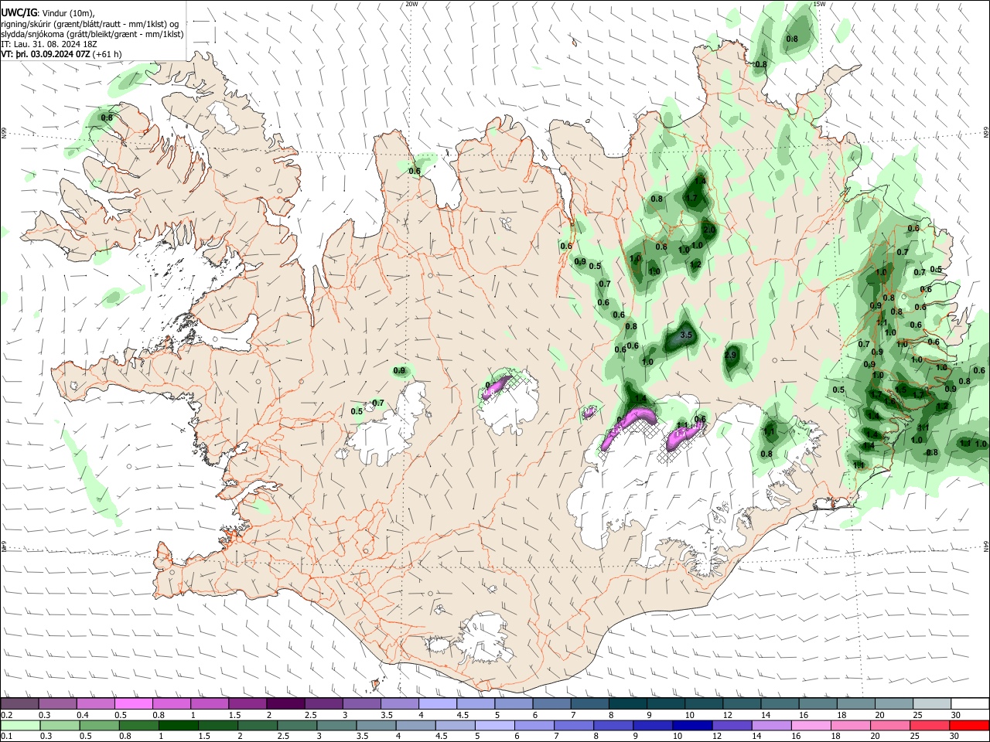Choose top legend row swatch between 1 and 1.5

coord(209,703)
